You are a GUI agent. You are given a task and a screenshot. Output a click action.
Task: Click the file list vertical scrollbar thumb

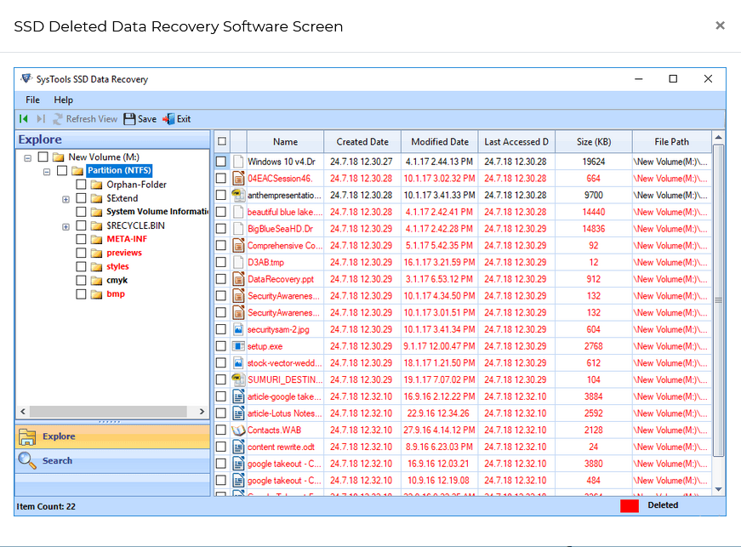pos(718,300)
